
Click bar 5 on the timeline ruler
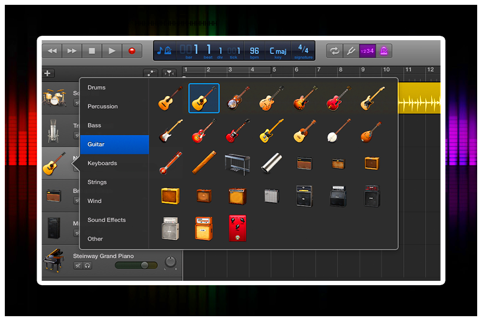coord(274,70)
